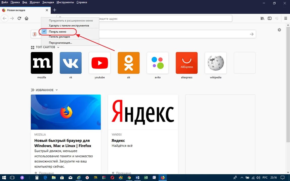Click the forward navigation arrow

pos(12,18)
